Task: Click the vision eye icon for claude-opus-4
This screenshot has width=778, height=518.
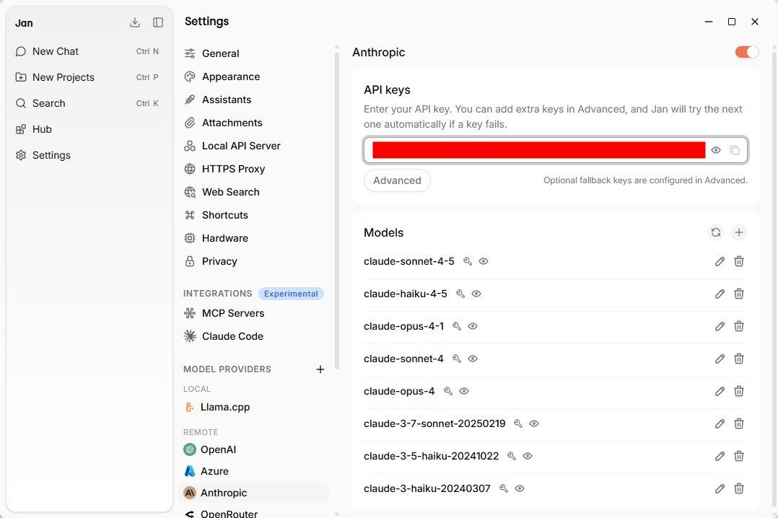Action: (x=464, y=391)
